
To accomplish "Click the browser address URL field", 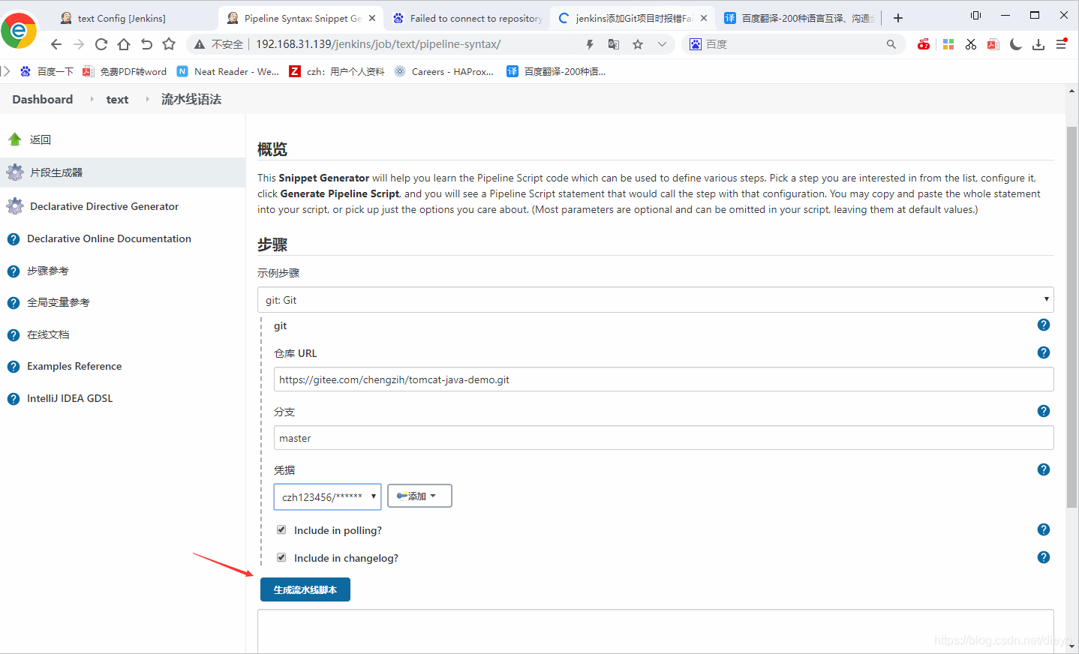I will [x=416, y=44].
